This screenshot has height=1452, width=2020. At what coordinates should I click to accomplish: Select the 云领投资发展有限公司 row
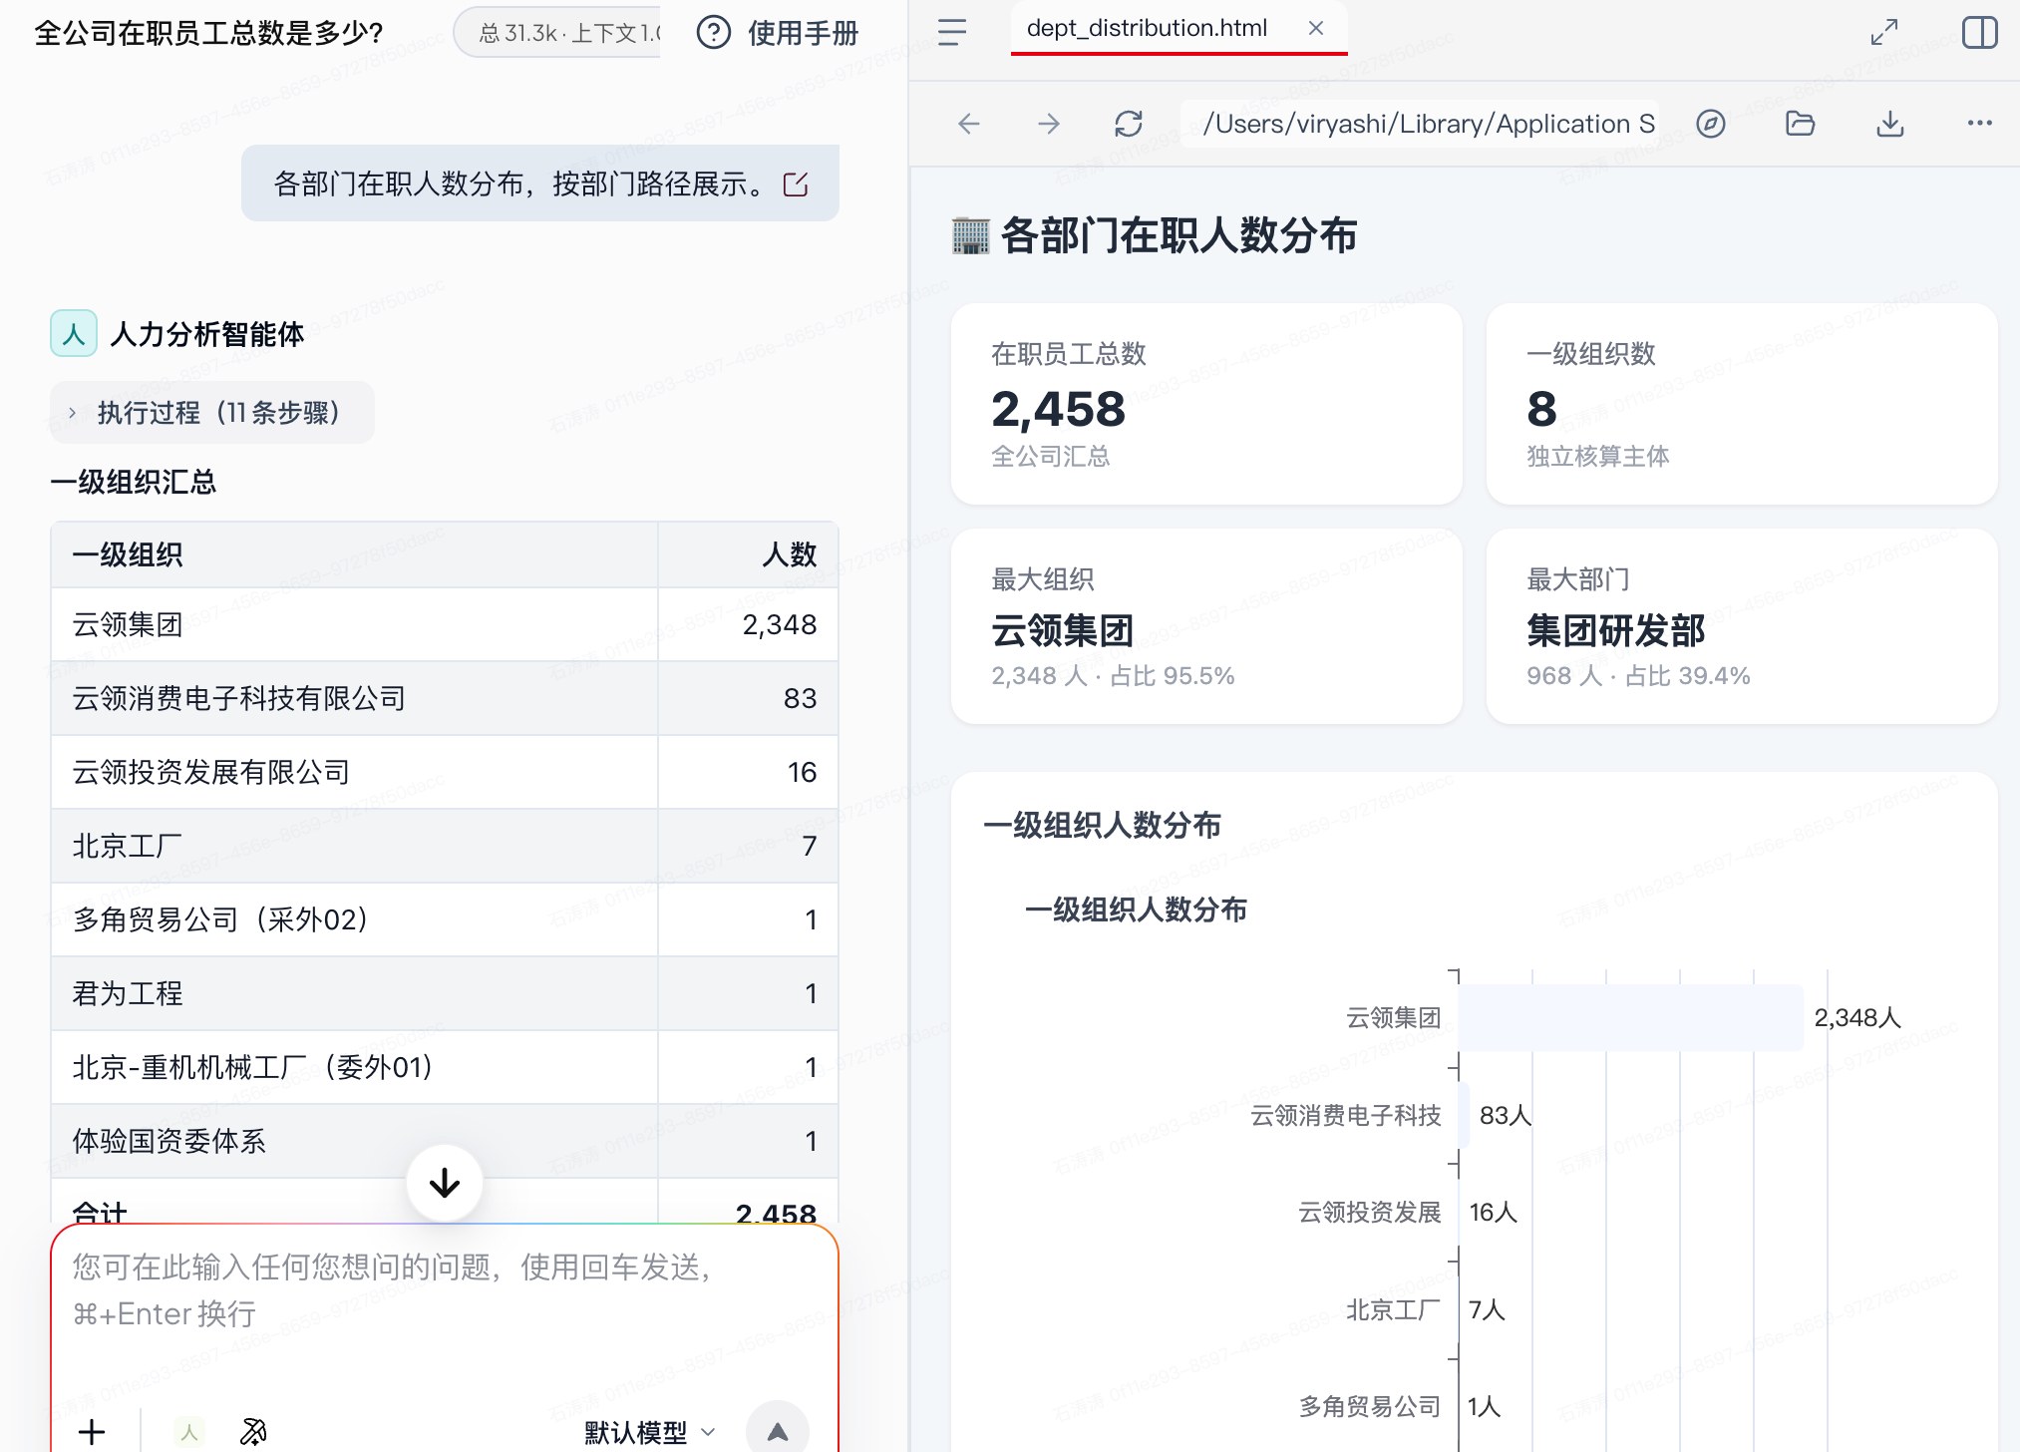coord(445,772)
